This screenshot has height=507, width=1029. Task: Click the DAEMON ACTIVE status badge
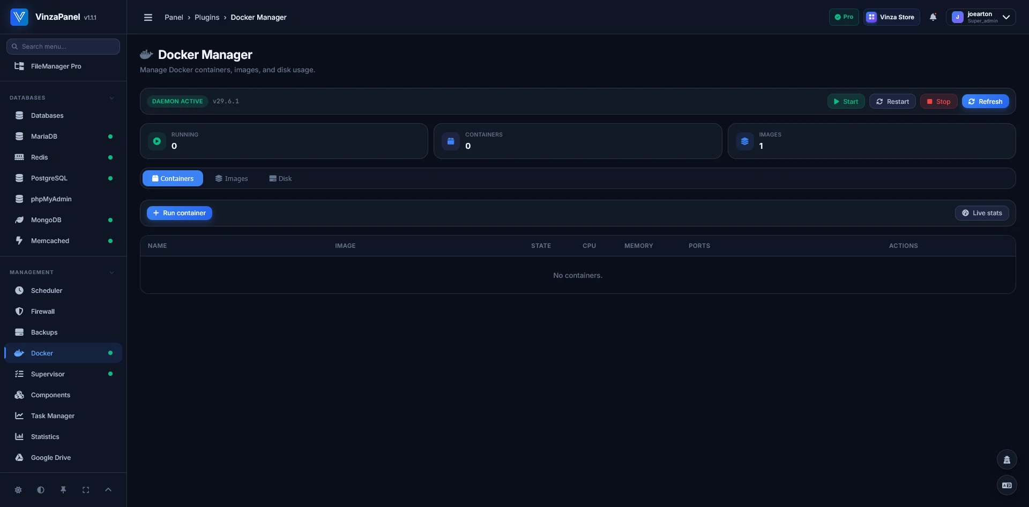pyautogui.click(x=177, y=101)
